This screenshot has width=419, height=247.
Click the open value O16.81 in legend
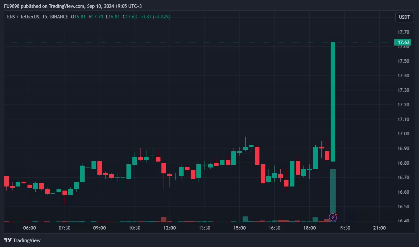78,17
